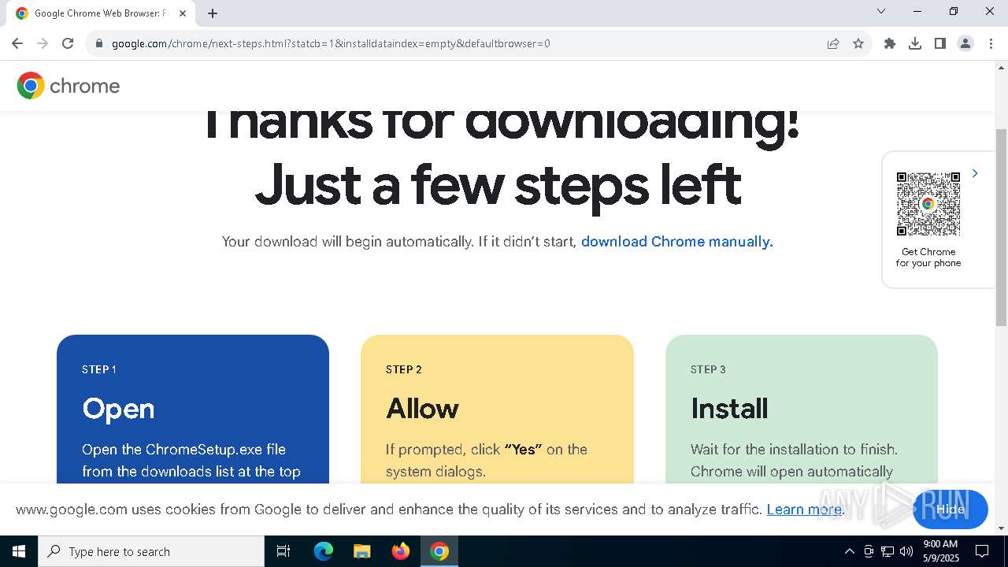Open a new tab with plus button
The height and width of the screenshot is (567, 1008).
[x=213, y=13]
